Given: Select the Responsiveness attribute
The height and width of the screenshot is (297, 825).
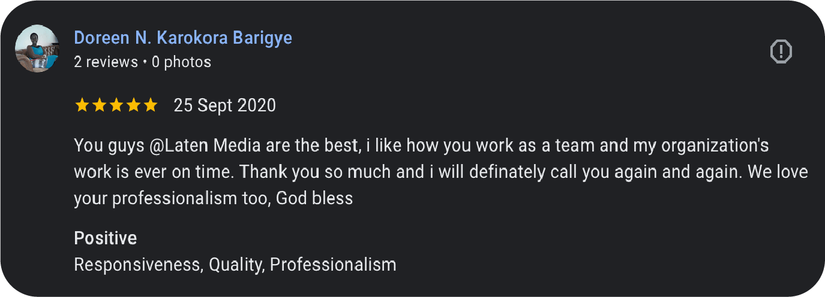Looking at the screenshot, I should (137, 265).
